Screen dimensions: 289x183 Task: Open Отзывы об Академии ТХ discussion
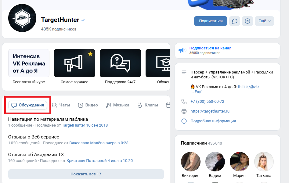pyautogui.click(x=36, y=155)
